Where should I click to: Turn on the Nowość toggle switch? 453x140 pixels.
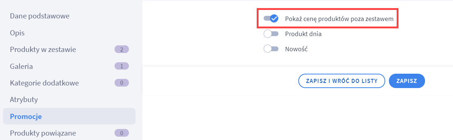coord(271,49)
